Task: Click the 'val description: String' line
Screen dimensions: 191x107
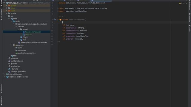Action: (73, 28)
